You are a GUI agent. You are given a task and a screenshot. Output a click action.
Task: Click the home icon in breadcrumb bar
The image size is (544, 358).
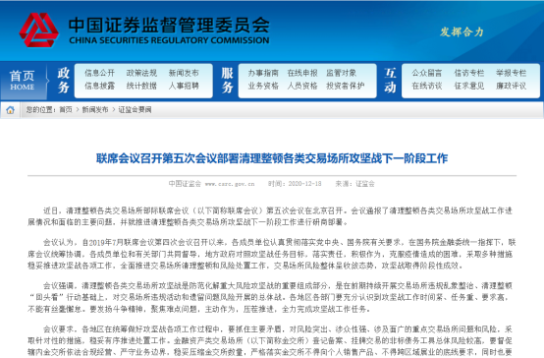(11, 110)
